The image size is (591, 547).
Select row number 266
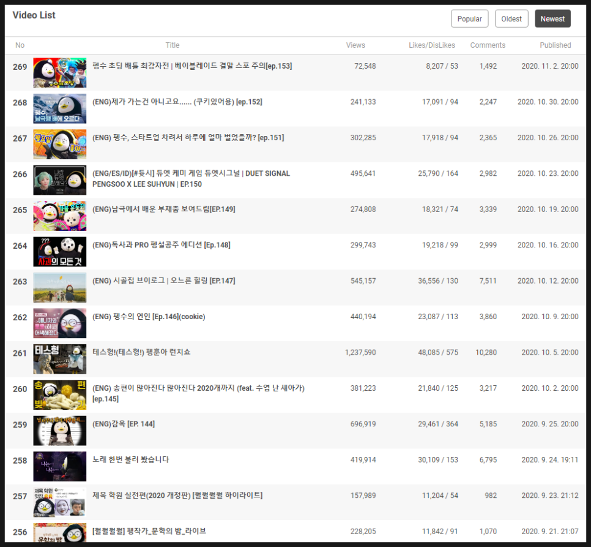point(20,175)
